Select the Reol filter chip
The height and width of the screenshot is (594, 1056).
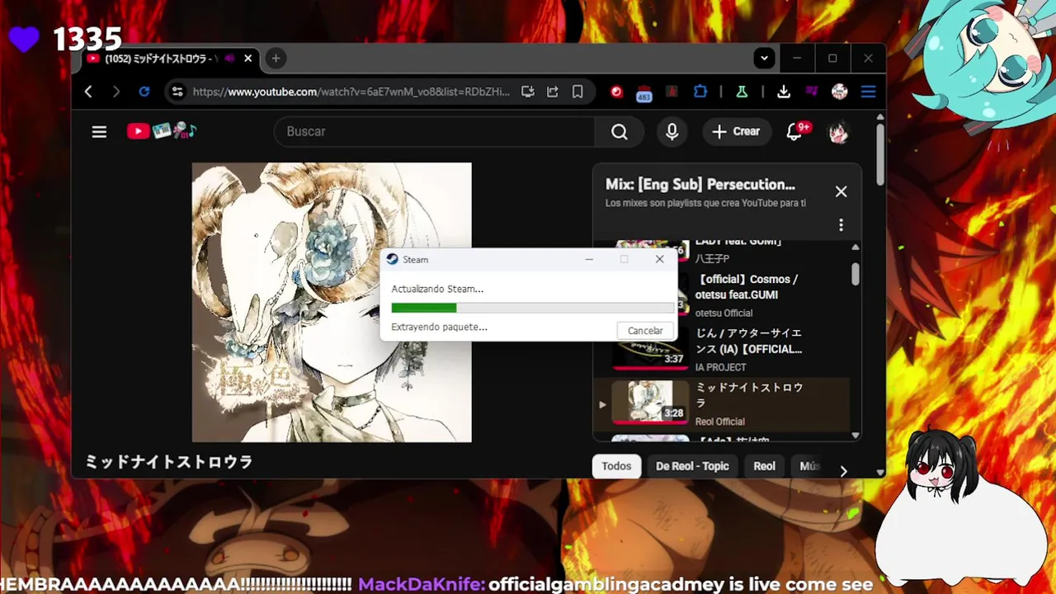[764, 466]
